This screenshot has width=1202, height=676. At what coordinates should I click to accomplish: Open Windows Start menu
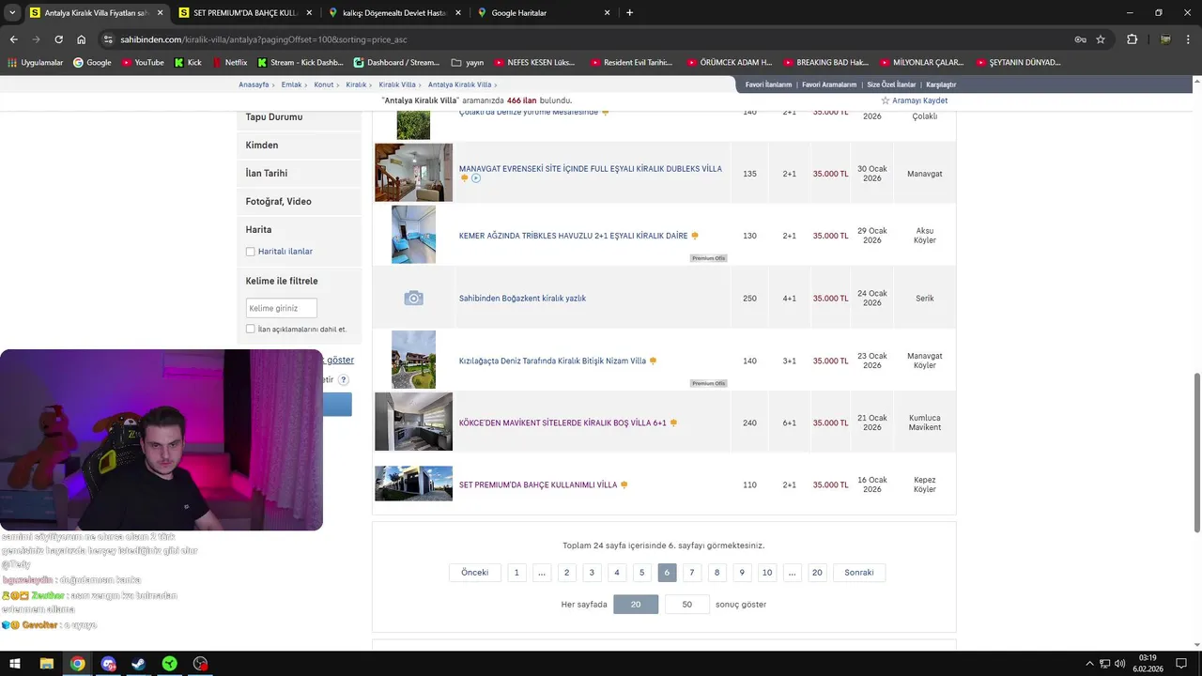click(16, 664)
